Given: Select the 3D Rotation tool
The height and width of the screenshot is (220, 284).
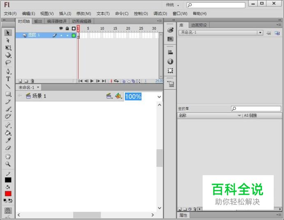Looking at the screenshot, I should click(x=8, y=55).
